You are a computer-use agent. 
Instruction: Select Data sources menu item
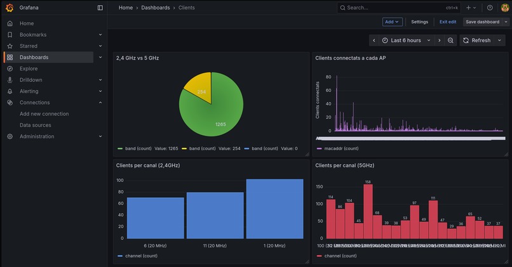(x=36, y=125)
